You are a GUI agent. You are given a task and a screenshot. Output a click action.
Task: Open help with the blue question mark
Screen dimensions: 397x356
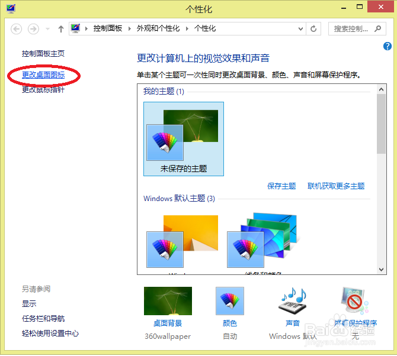point(387,46)
